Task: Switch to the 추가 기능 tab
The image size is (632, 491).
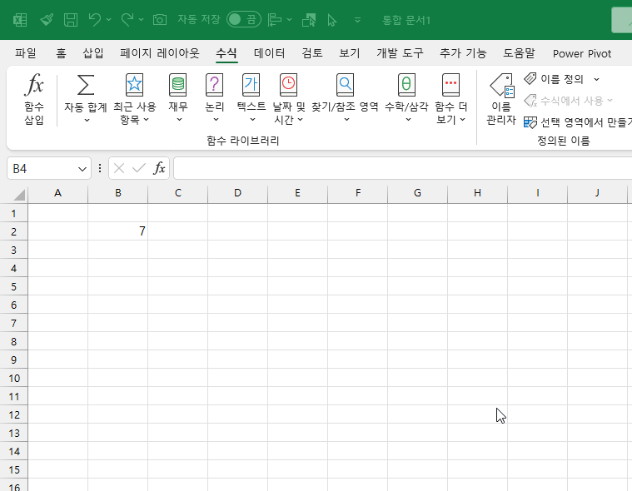Action: coord(463,53)
